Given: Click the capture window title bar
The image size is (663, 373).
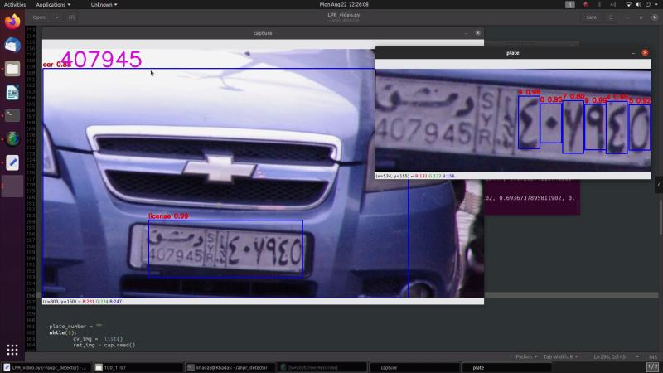Looking at the screenshot, I should [x=263, y=33].
